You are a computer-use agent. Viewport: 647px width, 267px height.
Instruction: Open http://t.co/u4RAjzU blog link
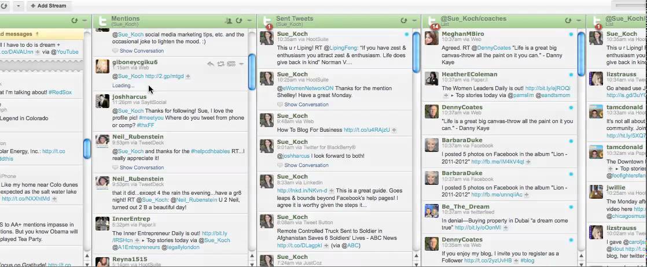coord(367,130)
